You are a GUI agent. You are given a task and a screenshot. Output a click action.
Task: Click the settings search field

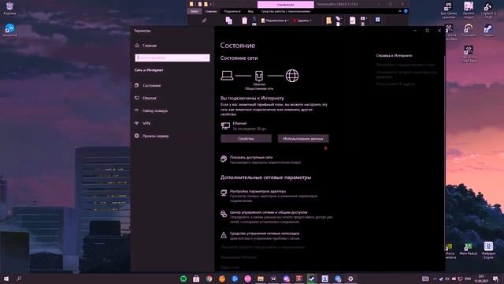pyautogui.click(x=172, y=58)
